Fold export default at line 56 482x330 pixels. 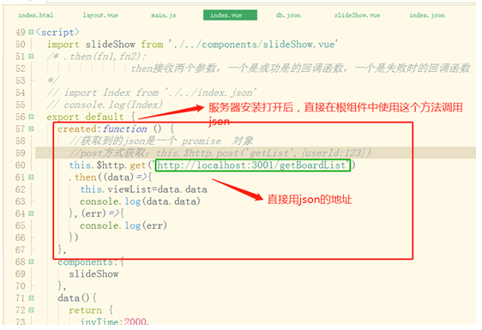[x=31, y=117]
